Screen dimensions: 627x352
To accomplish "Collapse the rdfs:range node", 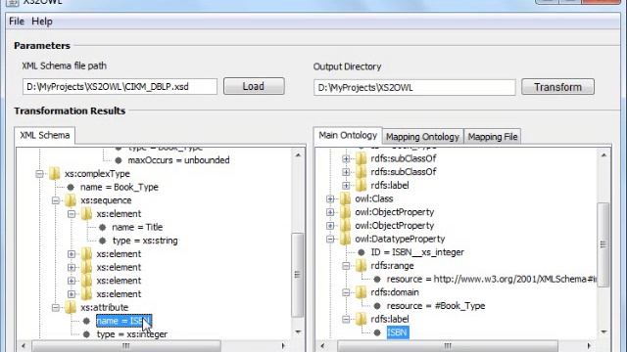I will coord(346,266).
